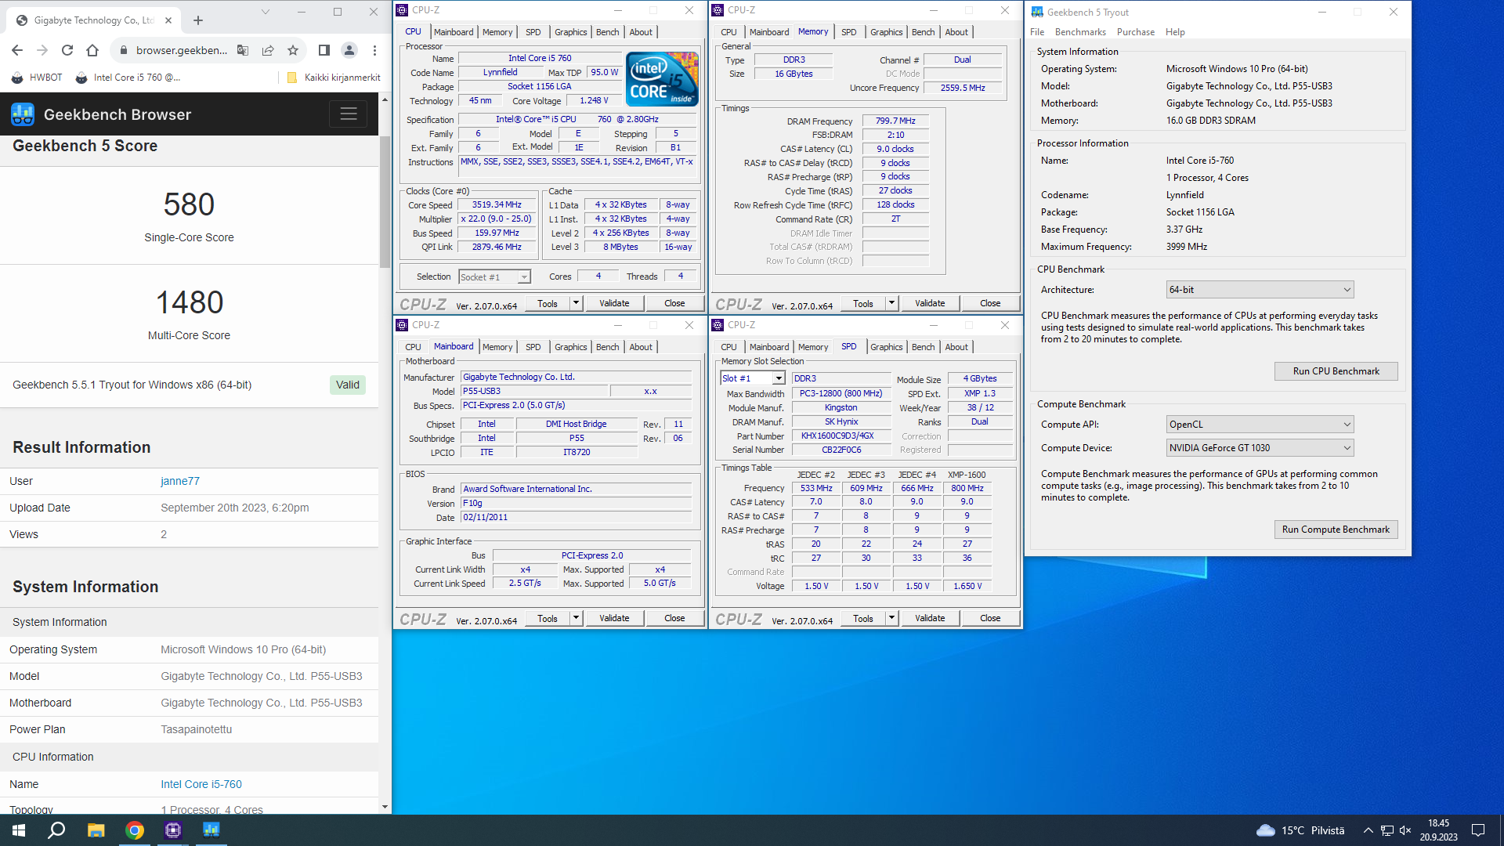Image resolution: width=1504 pixels, height=846 pixels.
Task: Switch to Chrome in the taskbar
Action: point(135,830)
